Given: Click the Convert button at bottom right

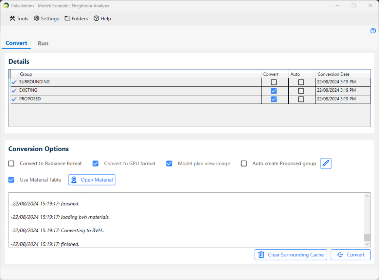Looking at the screenshot, I should [351, 254].
